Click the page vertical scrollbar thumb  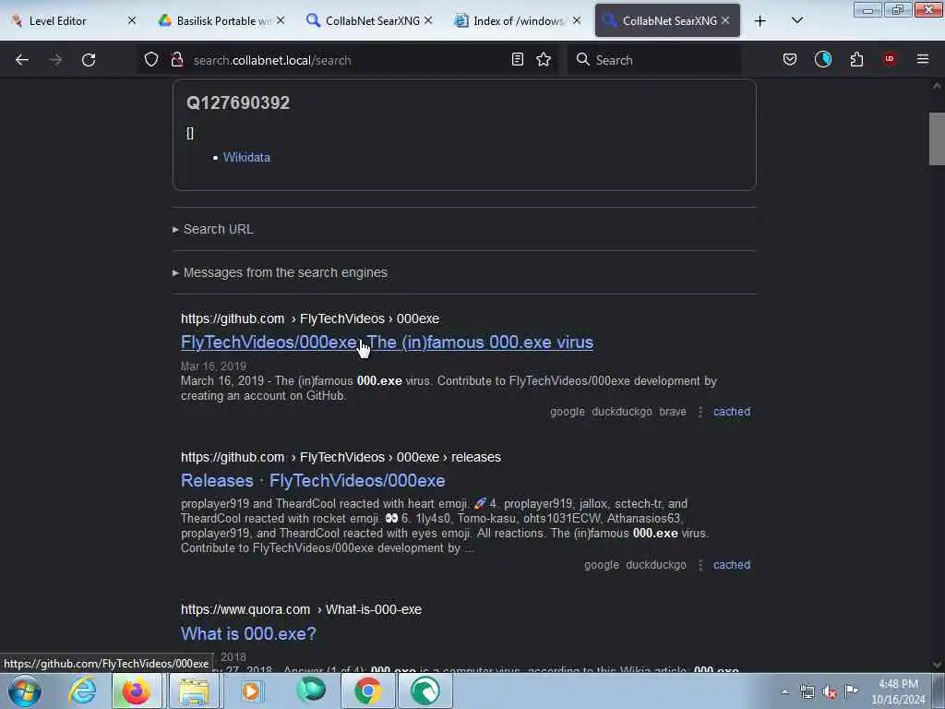point(937,138)
